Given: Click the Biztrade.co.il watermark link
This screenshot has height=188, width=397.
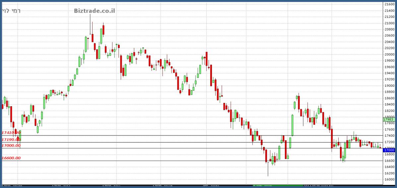Looking at the screenshot, I should (95, 11).
